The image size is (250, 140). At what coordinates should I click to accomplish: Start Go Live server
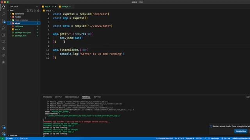pos(226,138)
